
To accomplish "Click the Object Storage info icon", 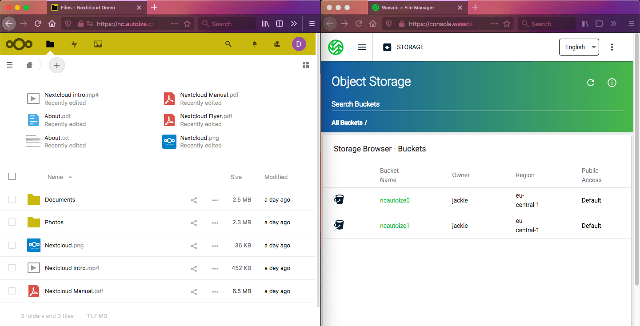I will pyautogui.click(x=612, y=83).
